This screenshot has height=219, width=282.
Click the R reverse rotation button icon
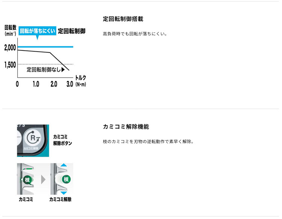pyautogui.click(x=33, y=138)
